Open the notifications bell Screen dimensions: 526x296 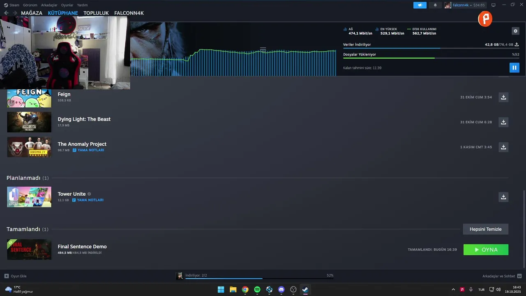click(435, 5)
